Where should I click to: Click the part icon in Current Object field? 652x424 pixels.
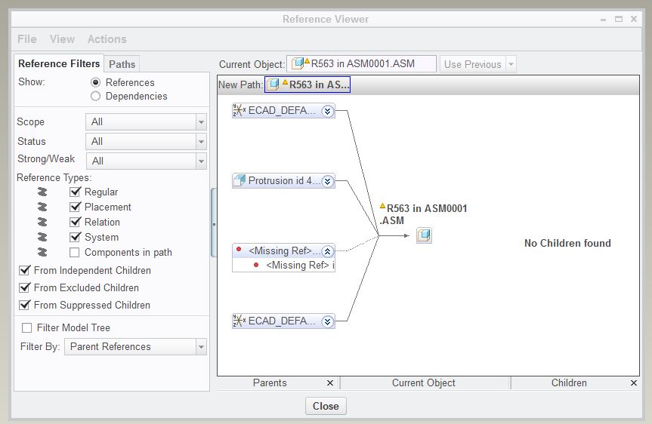click(x=298, y=63)
